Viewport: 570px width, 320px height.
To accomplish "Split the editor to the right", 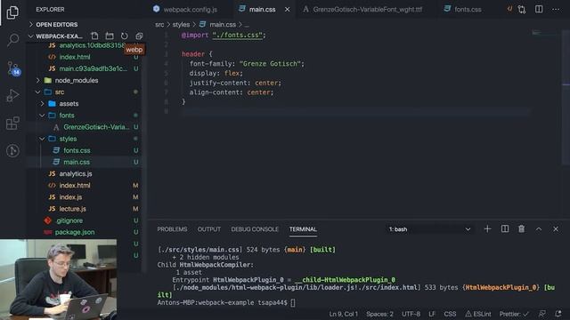I will 539,10.
